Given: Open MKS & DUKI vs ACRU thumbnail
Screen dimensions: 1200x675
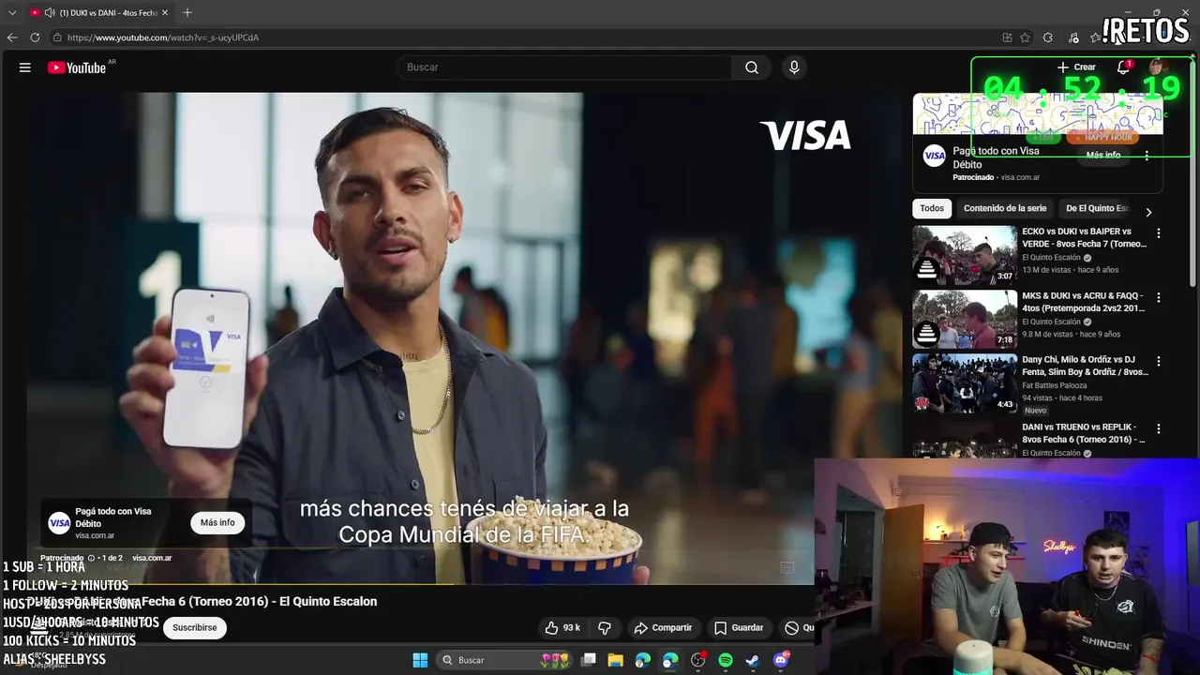Looking at the screenshot, I should pyautogui.click(x=965, y=319).
